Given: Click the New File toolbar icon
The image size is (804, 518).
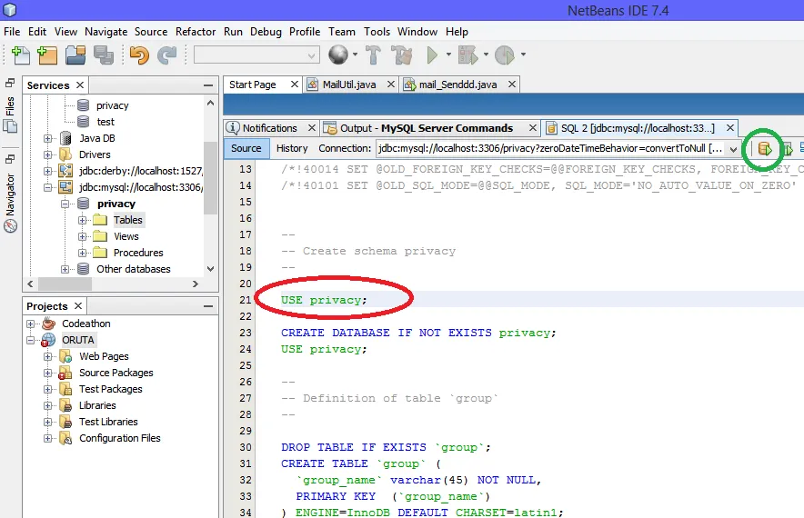Looking at the screenshot, I should pos(21,55).
